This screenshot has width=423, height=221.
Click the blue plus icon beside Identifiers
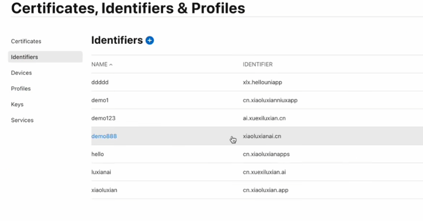click(150, 41)
